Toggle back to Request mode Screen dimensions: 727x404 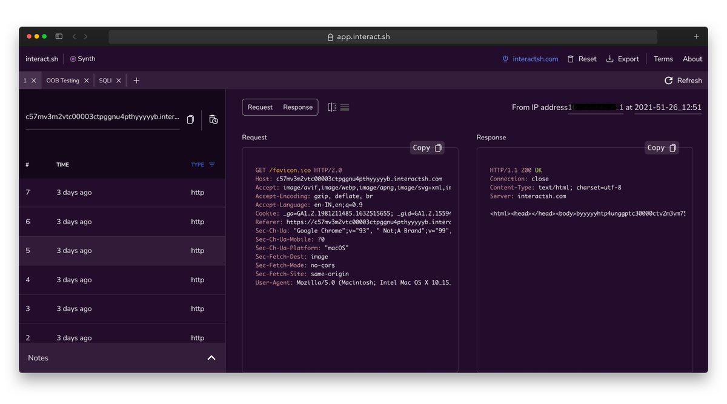pos(260,107)
